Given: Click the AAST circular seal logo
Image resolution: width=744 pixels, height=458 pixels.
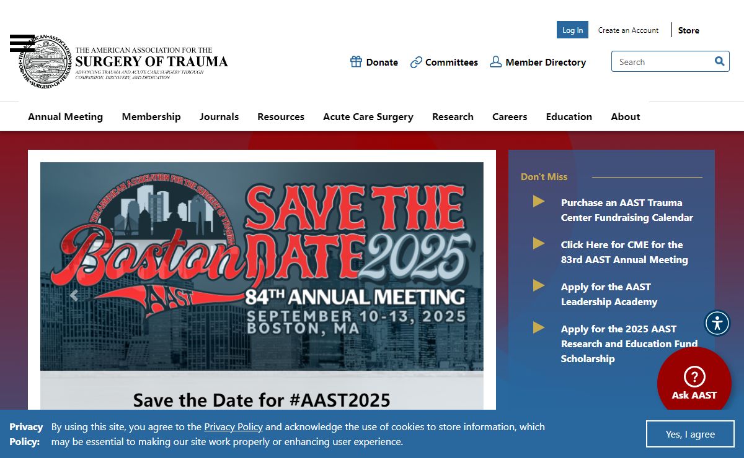Looking at the screenshot, I should (x=45, y=63).
